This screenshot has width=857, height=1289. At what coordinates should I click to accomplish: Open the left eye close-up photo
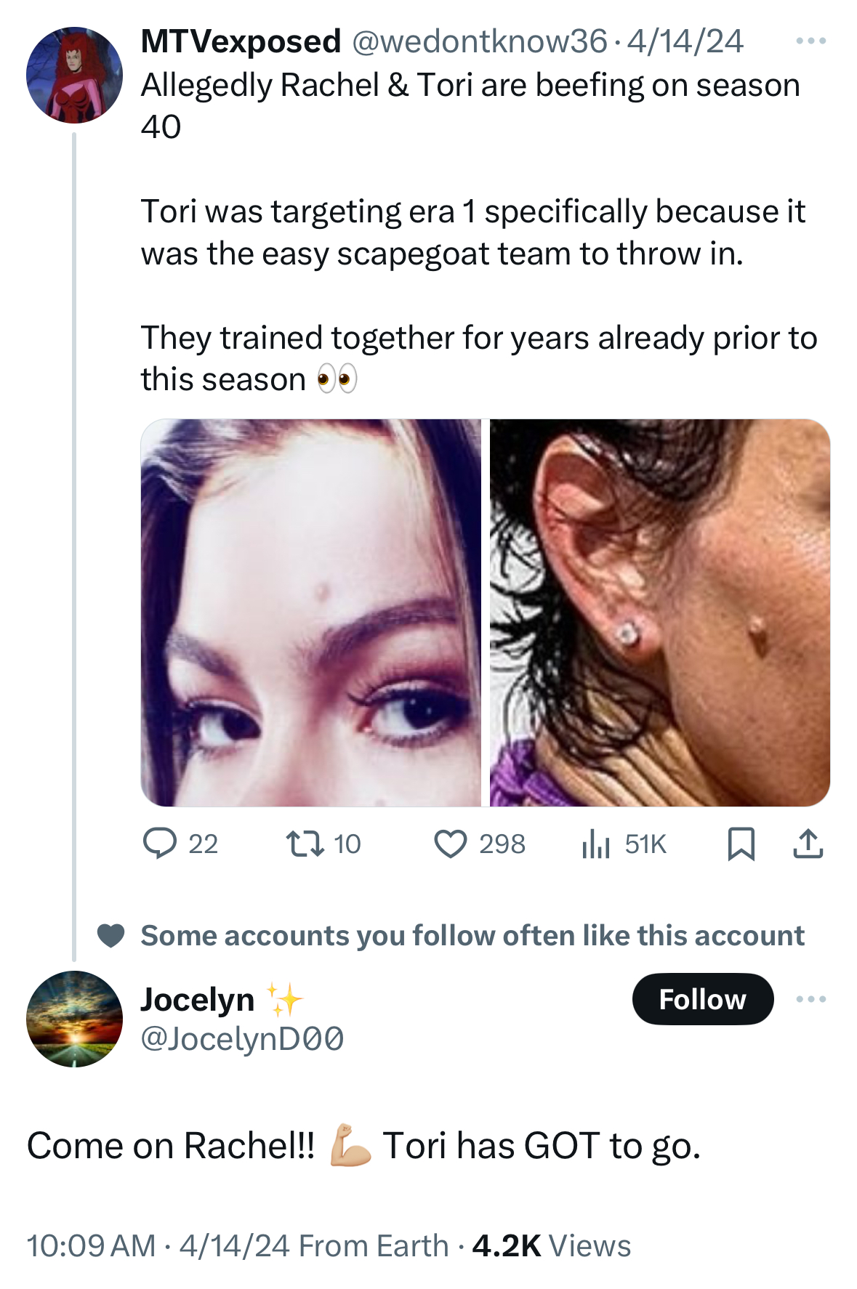[x=311, y=613]
